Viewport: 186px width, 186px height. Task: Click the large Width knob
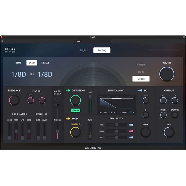tap(167, 74)
